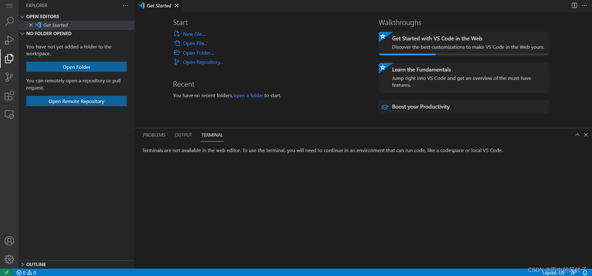Click the feedback icon in status bar
Image resolution: width=592 pixels, height=276 pixels.
(x=573, y=273)
